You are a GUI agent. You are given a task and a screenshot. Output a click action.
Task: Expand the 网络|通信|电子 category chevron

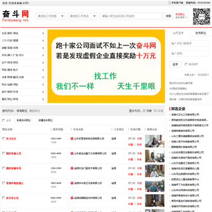point(43,70)
